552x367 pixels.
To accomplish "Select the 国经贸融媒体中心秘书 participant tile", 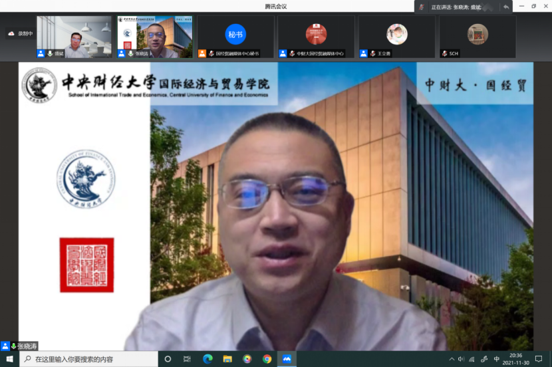I will coord(235,37).
